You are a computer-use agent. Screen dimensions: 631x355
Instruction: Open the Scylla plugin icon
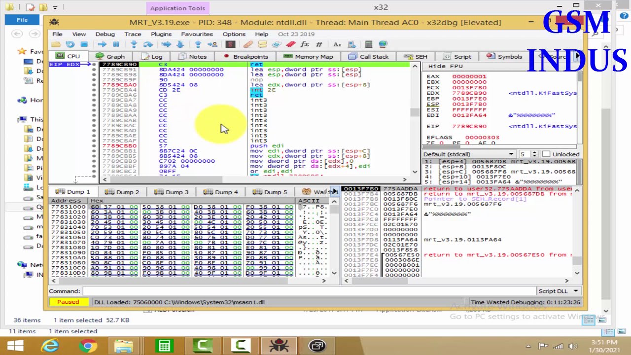coord(230,44)
